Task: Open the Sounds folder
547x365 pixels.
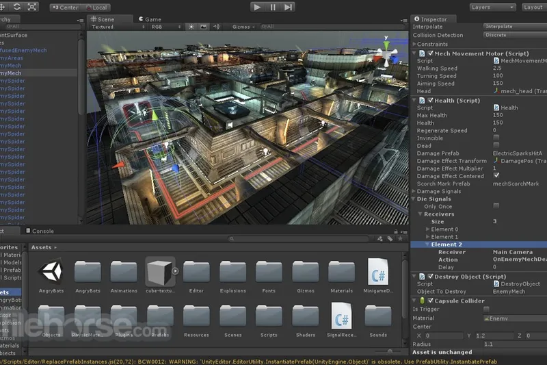Action: 378,320
